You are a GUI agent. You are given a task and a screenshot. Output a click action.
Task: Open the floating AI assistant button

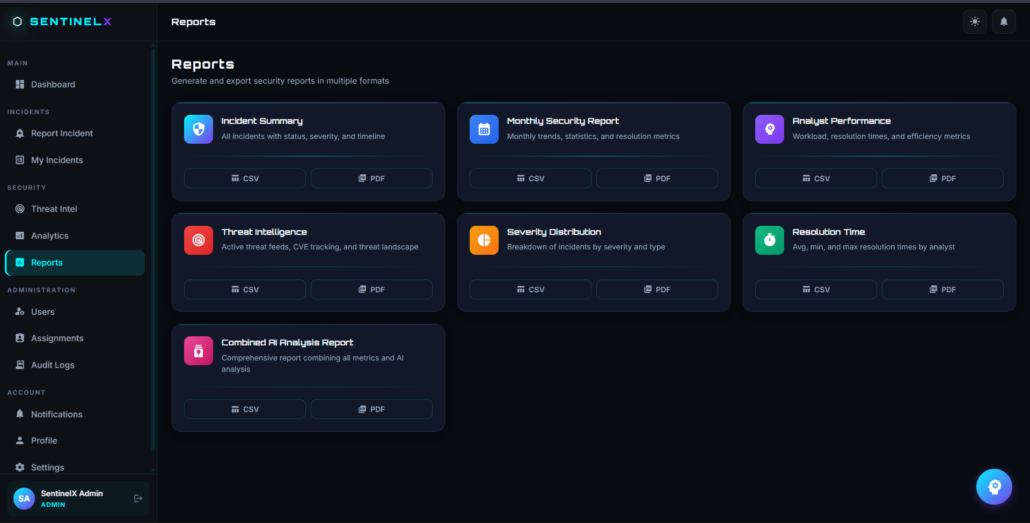click(x=994, y=487)
